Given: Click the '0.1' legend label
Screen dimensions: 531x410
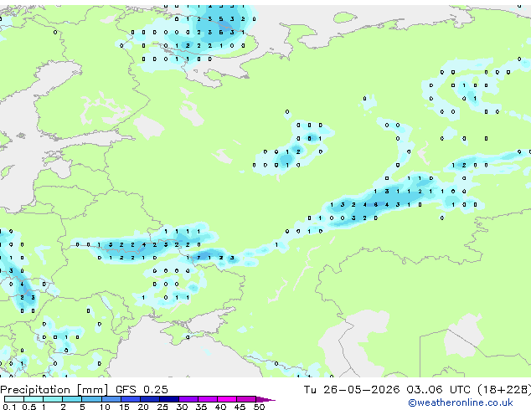Looking at the screenshot, I should click(x=9, y=407).
